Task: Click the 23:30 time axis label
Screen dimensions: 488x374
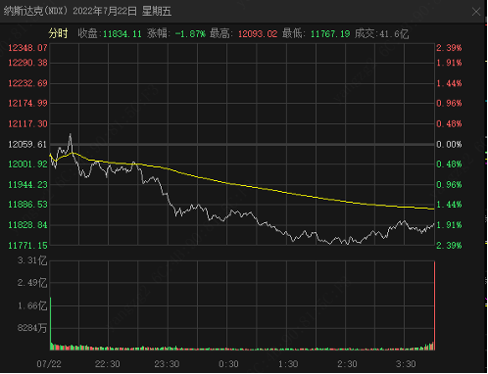Action: pos(167,364)
